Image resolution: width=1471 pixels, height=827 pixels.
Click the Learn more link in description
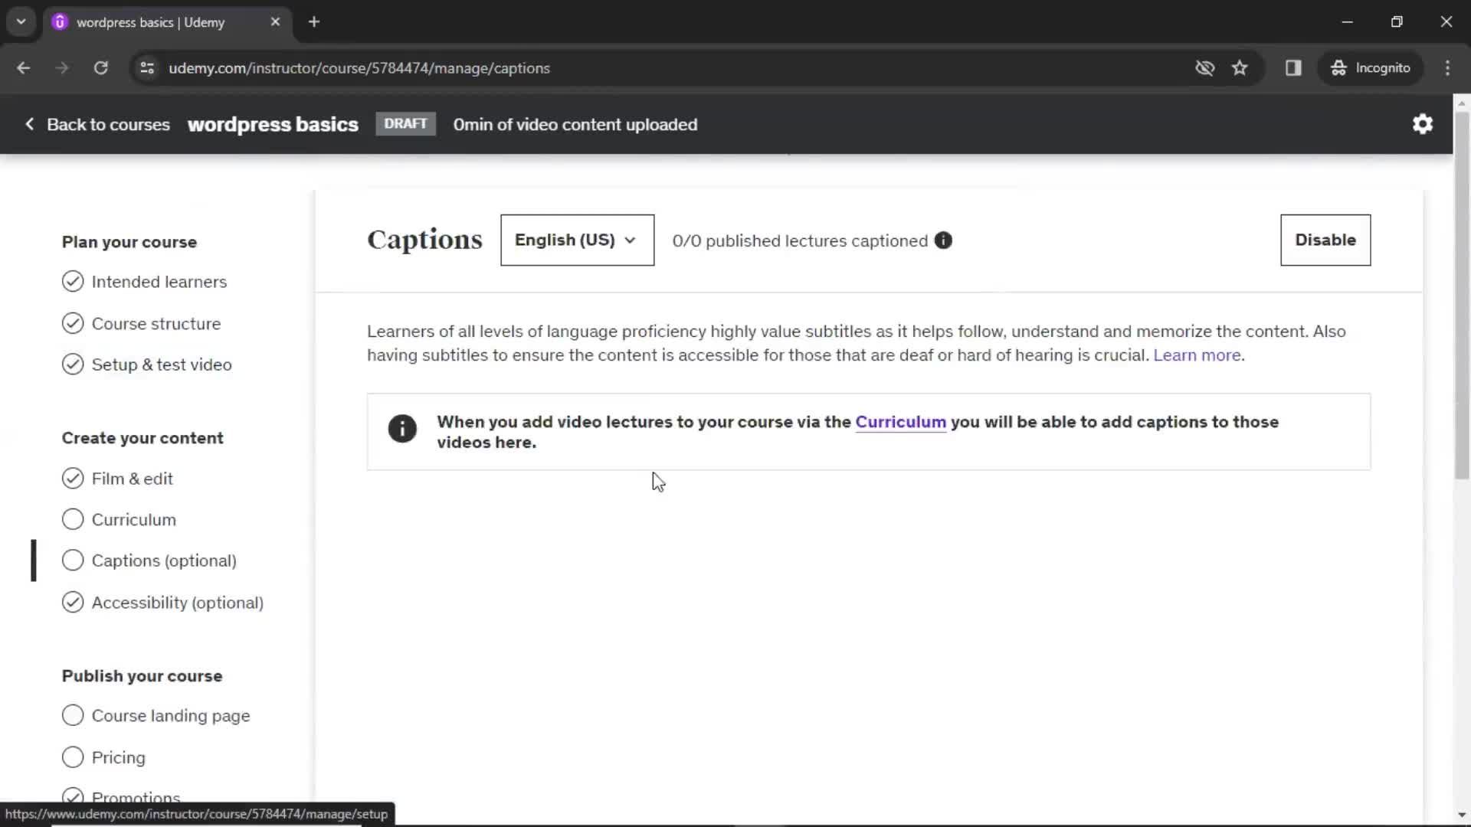coord(1197,355)
